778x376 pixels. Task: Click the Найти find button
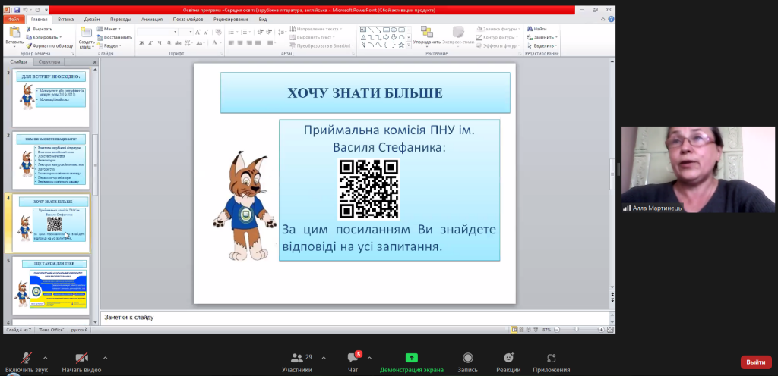tap(537, 29)
